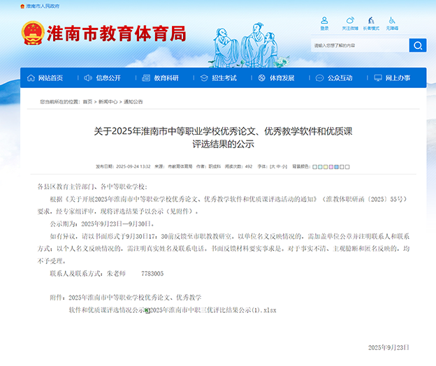
Task: Click 新闻中心 in the breadcrumb
Action: coord(108,102)
